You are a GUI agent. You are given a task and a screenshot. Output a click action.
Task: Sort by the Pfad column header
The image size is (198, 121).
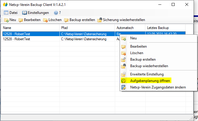(87, 28)
